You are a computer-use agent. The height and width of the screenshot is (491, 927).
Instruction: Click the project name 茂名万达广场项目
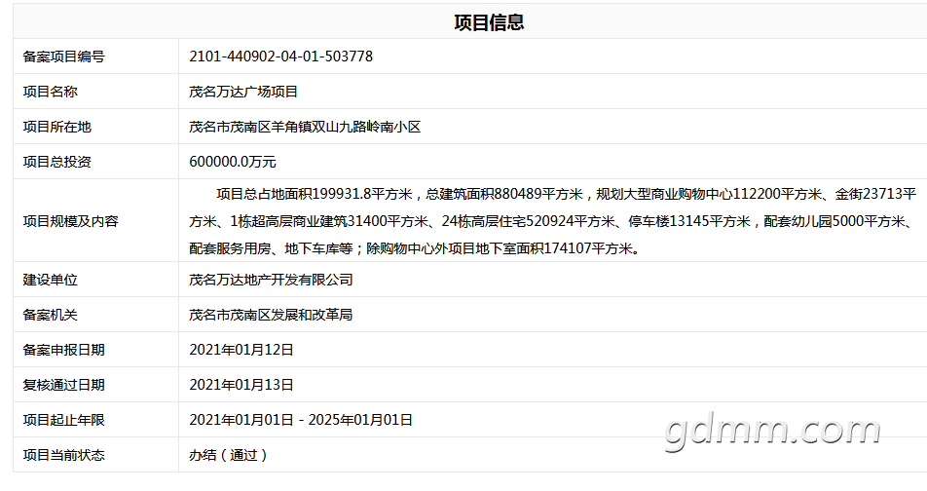243,92
